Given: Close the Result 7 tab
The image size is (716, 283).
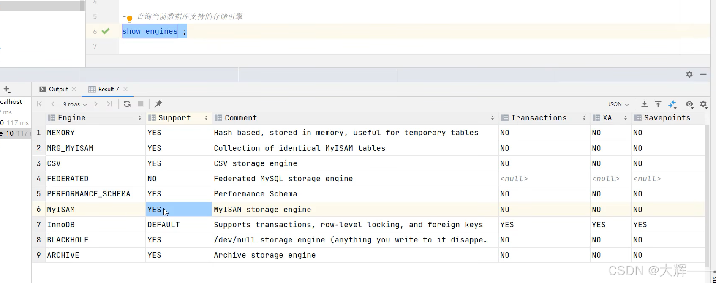Looking at the screenshot, I should 125,89.
